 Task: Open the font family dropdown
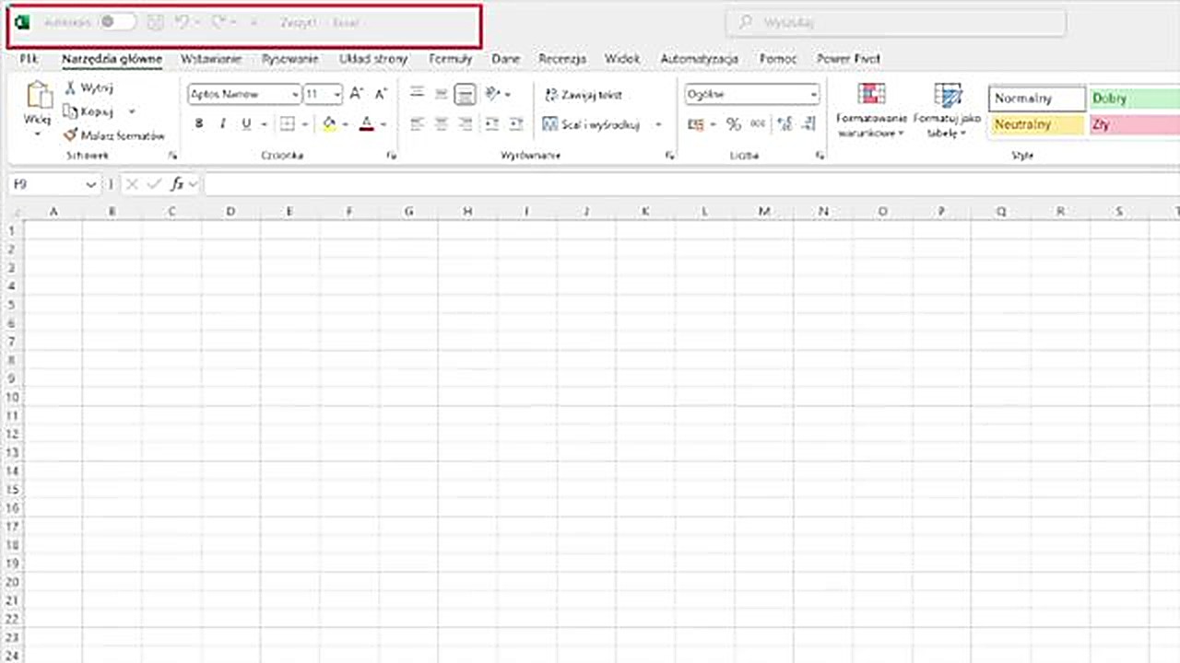click(x=294, y=94)
